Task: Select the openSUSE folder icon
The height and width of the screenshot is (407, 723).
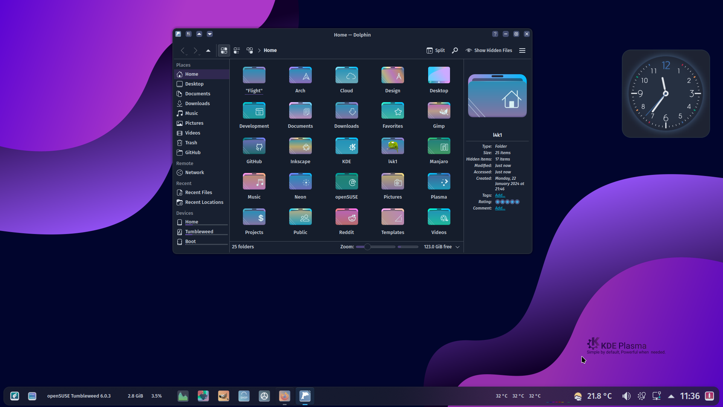Action: [346, 182]
